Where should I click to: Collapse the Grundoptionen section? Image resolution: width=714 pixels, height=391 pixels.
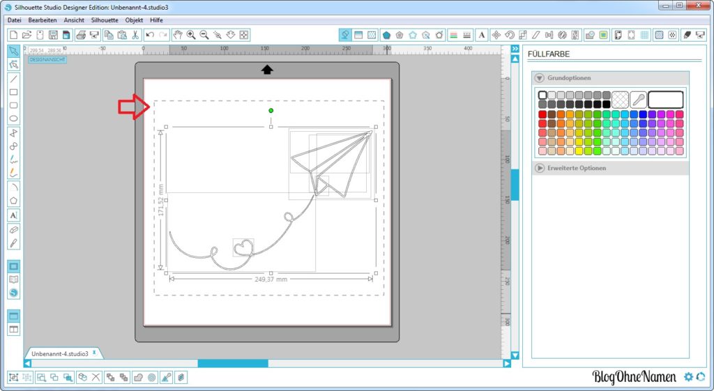tap(539, 78)
